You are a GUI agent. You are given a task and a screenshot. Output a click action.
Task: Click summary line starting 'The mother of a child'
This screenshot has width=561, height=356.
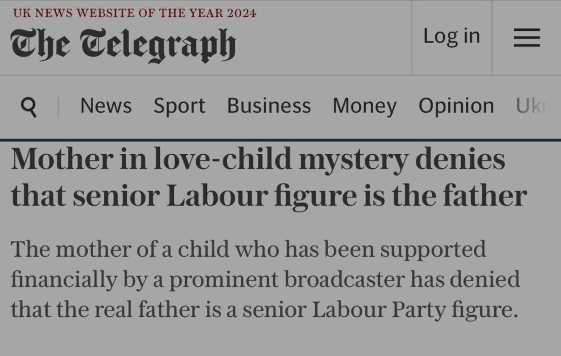point(249,248)
